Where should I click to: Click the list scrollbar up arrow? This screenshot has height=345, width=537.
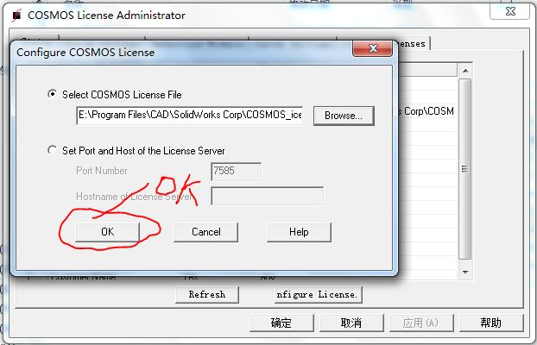465,71
